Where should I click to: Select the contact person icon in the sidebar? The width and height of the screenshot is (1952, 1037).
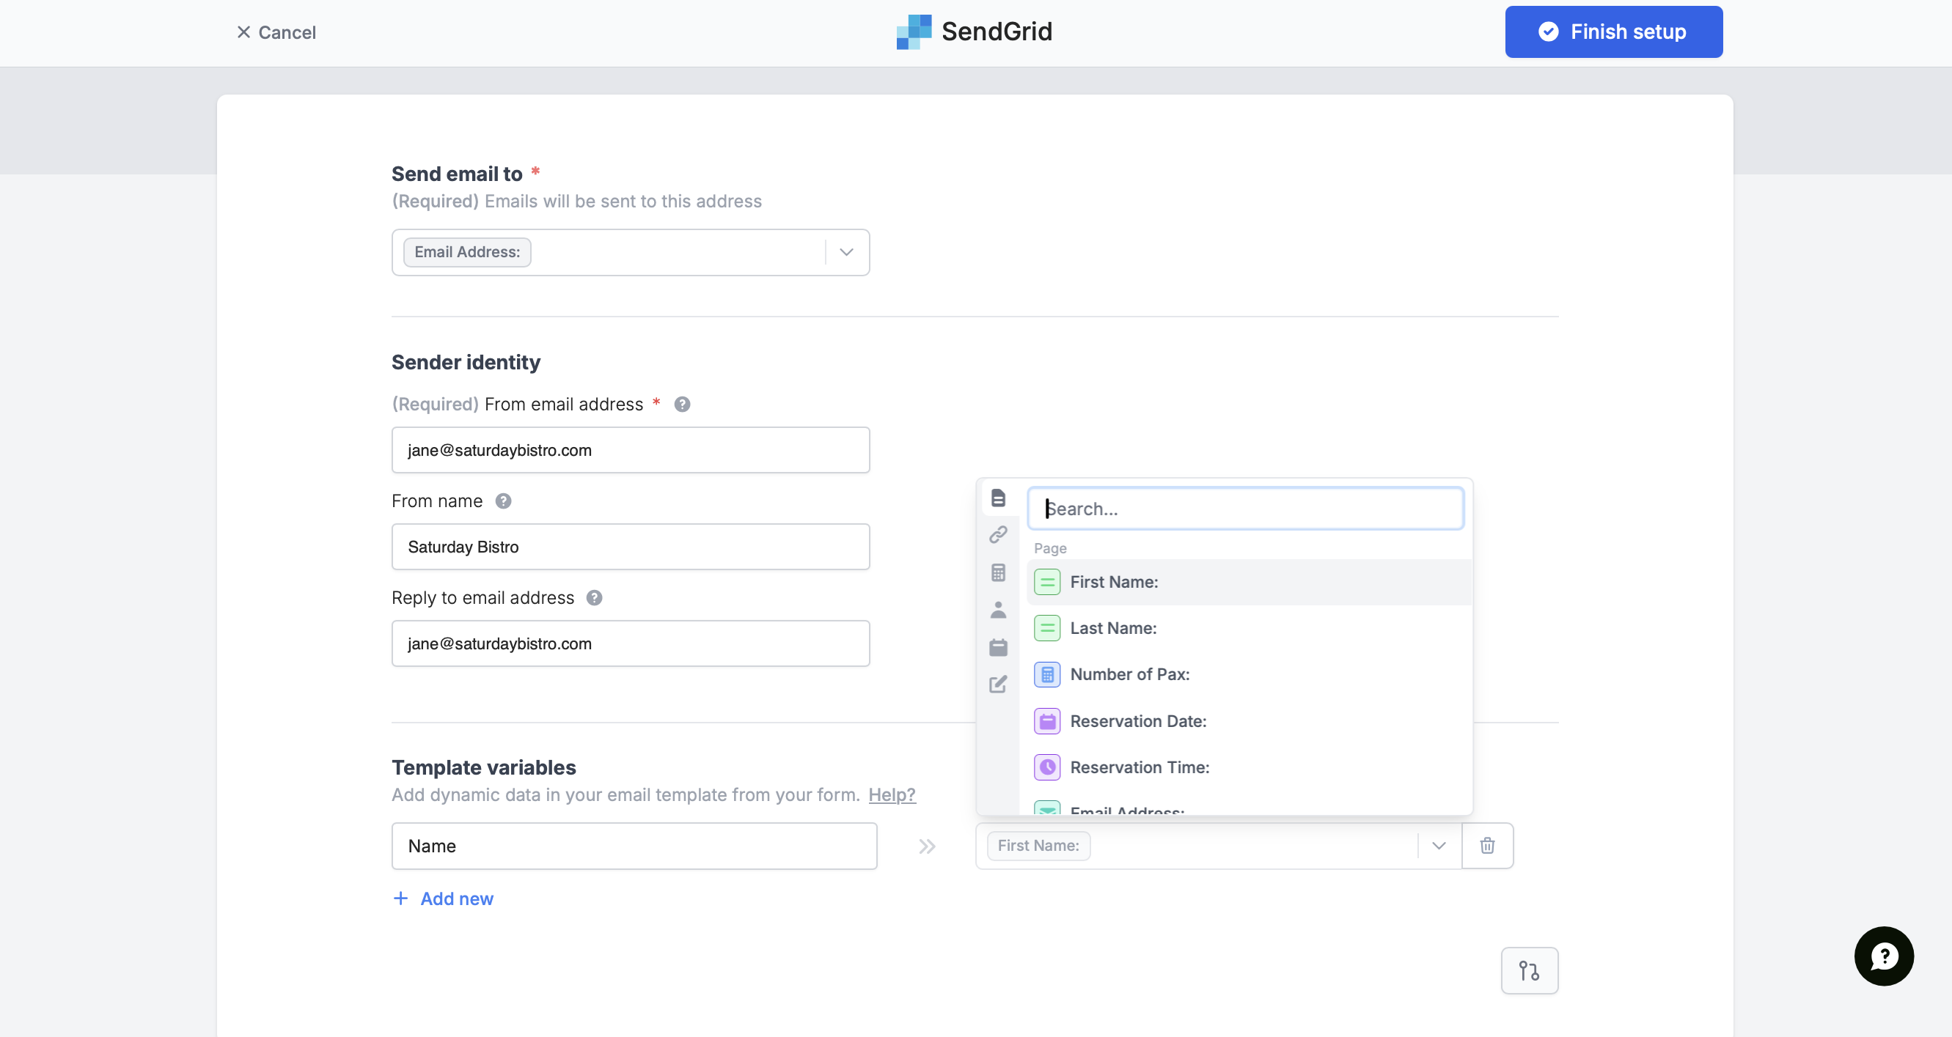[999, 610]
